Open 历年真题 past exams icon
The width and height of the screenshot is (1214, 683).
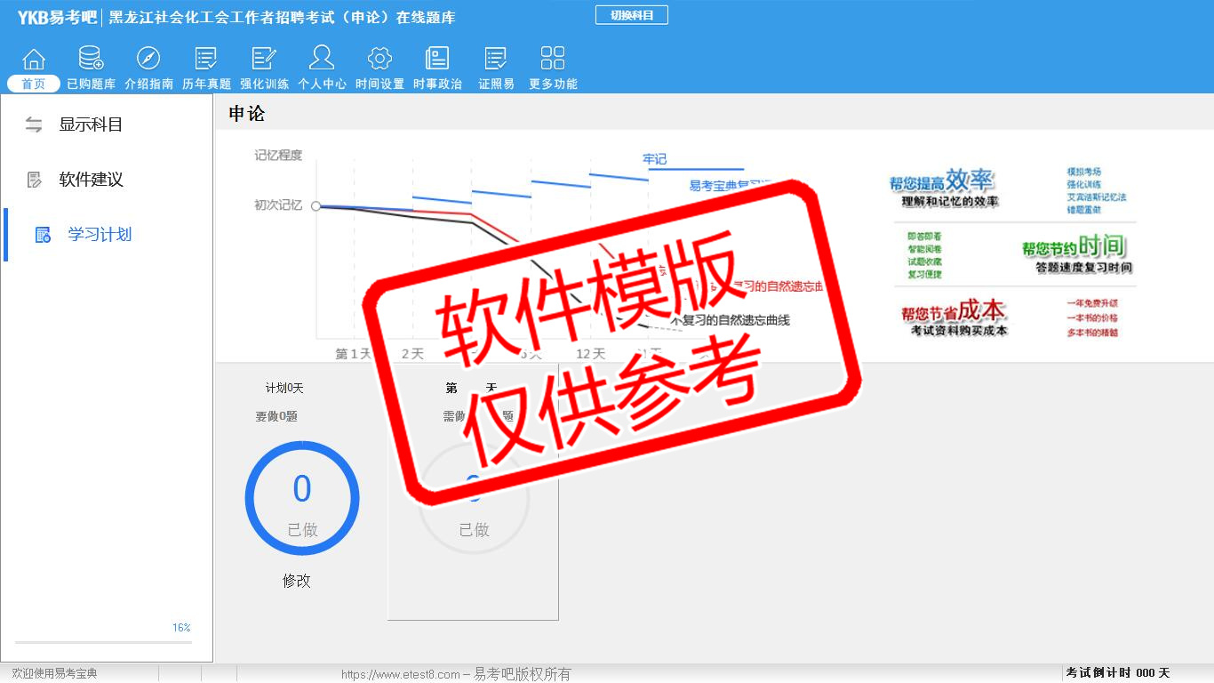[x=206, y=60]
